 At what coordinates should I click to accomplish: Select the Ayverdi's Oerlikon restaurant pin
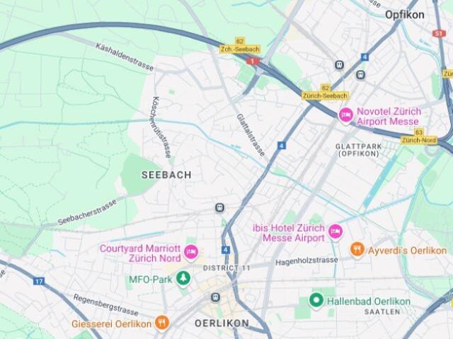point(357,249)
